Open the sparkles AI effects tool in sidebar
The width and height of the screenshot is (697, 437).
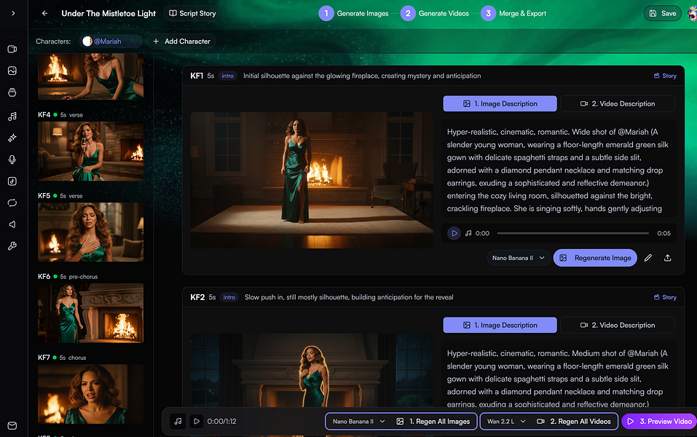(x=12, y=138)
